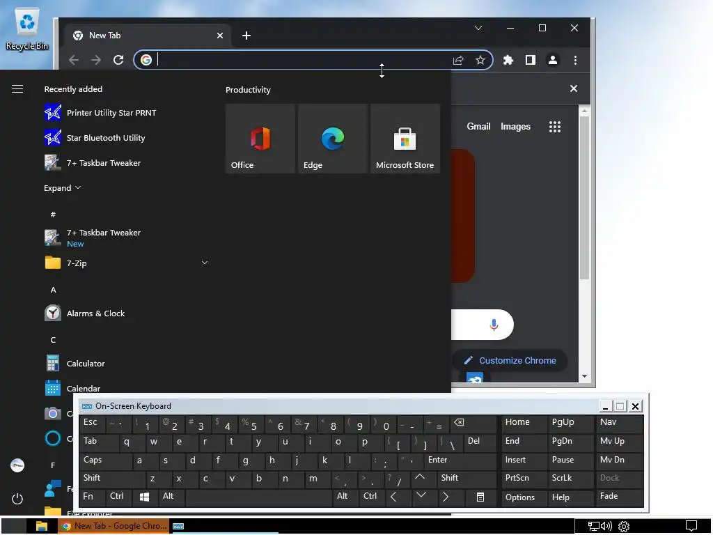This screenshot has height=535, width=713.
Task: Open the Office tile
Action: [260, 139]
